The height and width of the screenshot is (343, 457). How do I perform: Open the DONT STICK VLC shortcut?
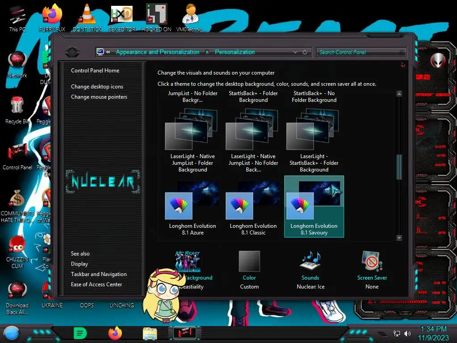87,17
